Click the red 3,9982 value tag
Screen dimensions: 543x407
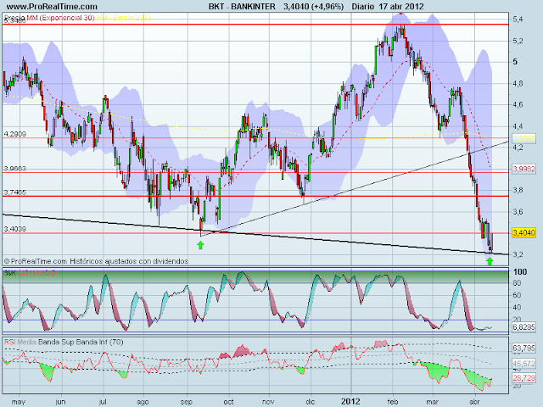click(x=524, y=169)
